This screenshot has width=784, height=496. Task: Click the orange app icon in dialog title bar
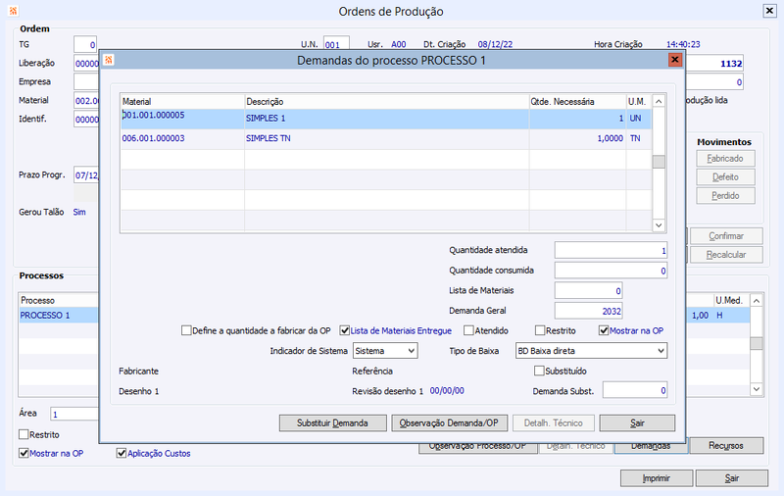click(x=109, y=60)
